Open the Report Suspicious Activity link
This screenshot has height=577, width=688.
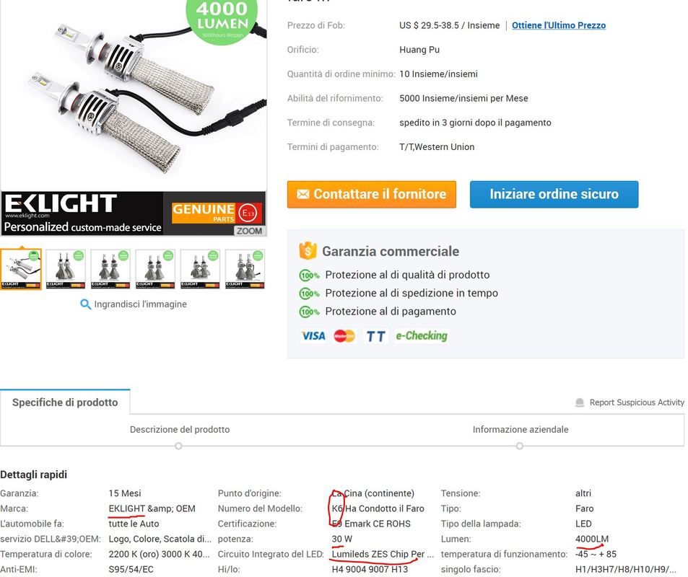tap(637, 402)
